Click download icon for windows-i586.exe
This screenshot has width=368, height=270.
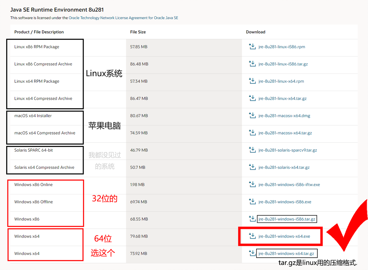[252, 201]
